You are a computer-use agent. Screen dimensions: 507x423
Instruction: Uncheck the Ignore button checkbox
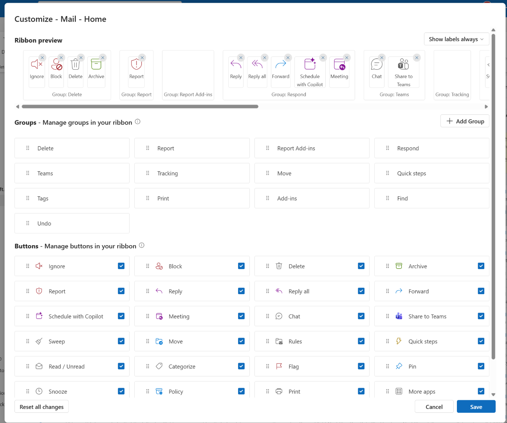coord(121,266)
